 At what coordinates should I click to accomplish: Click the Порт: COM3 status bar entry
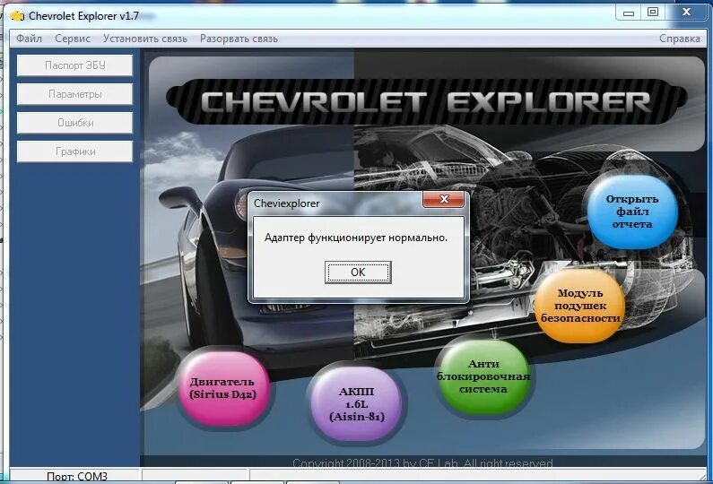coord(77,476)
